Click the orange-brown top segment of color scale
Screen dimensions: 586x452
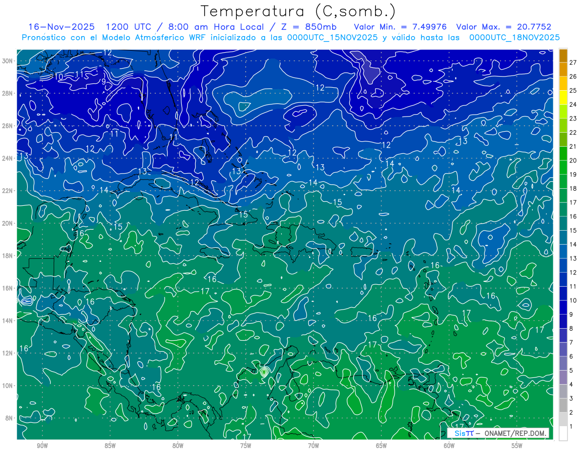pyautogui.click(x=563, y=55)
